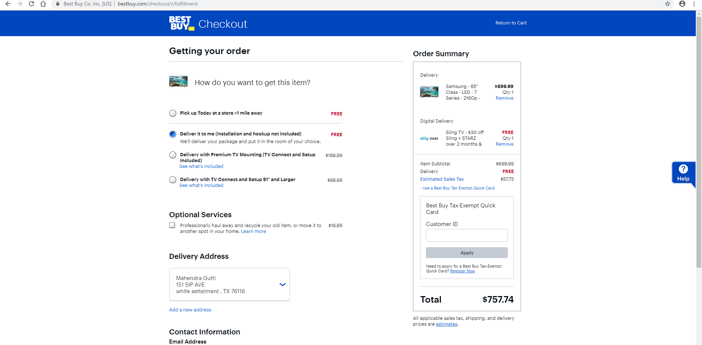This screenshot has height=345, width=702.
Task: Click the Customer ID input field
Action: tap(467, 235)
